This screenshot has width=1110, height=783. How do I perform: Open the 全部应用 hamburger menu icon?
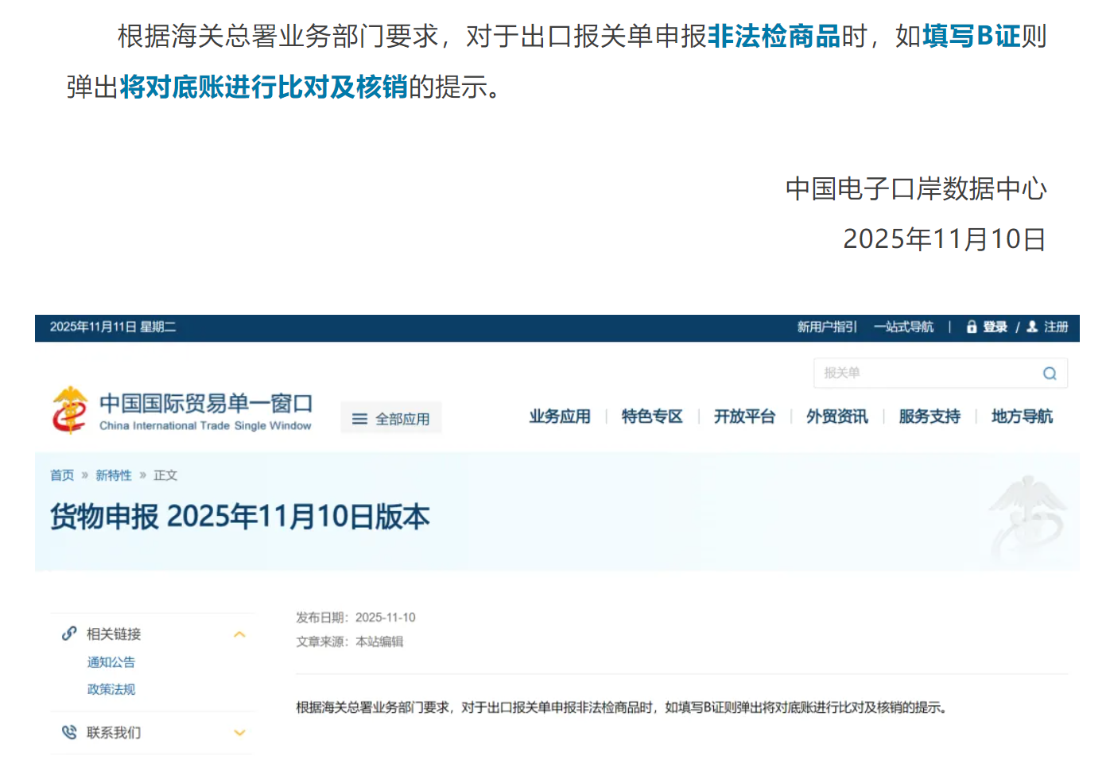[359, 418]
